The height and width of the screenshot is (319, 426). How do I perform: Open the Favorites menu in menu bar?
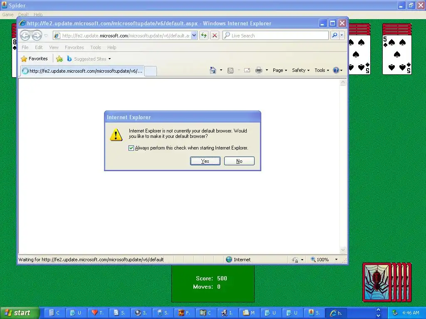[x=74, y=47]
